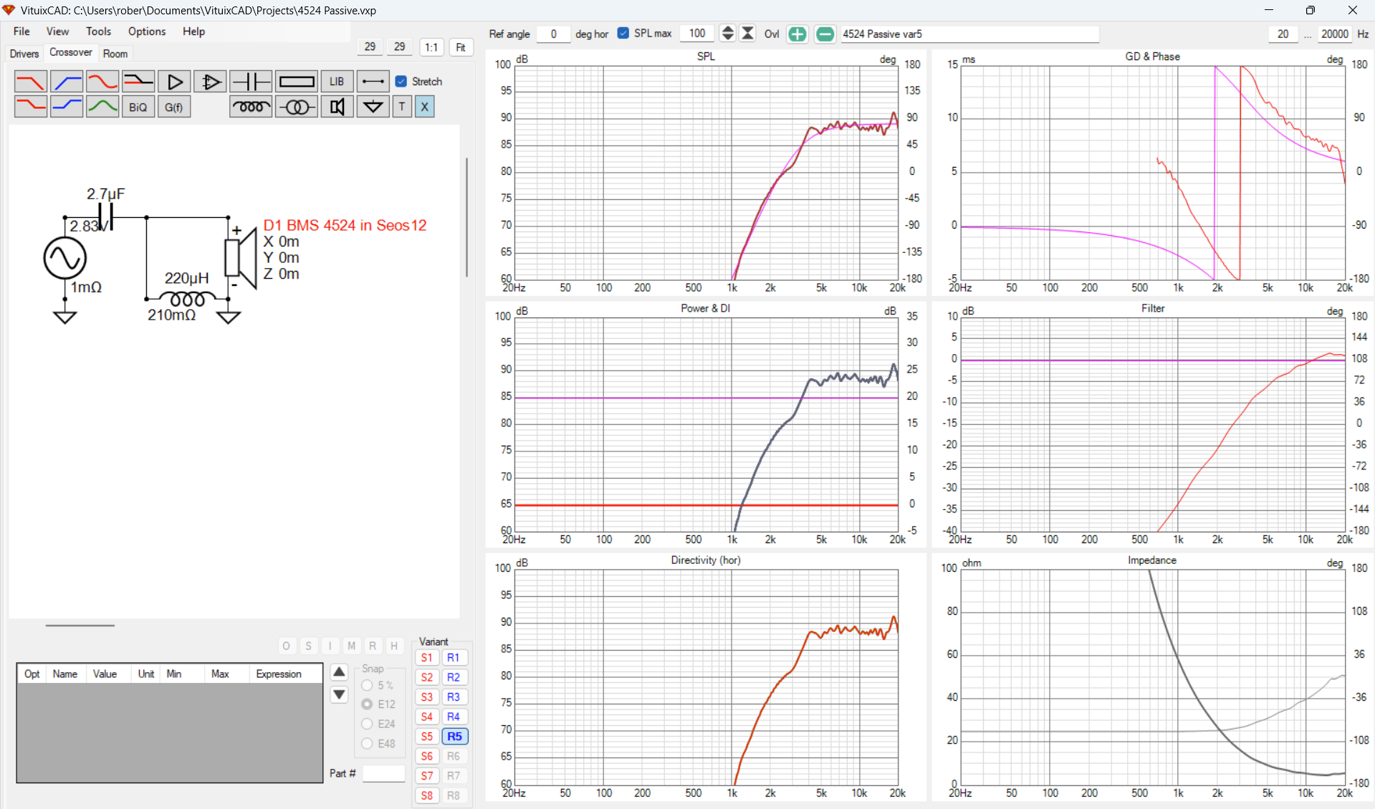Store variant with the S3 button
Screen dimensions: 1375x809
(427, 697)
